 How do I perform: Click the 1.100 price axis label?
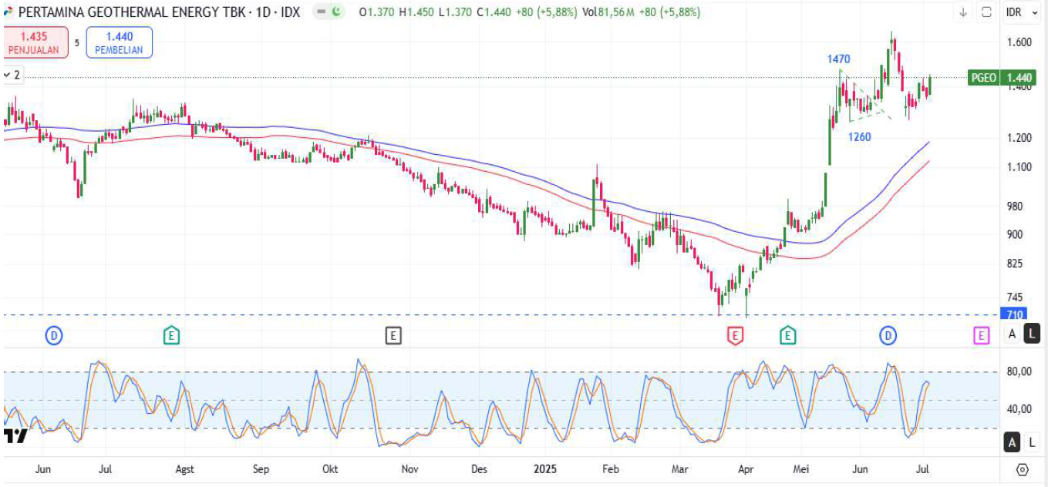tap(1019, 167)
